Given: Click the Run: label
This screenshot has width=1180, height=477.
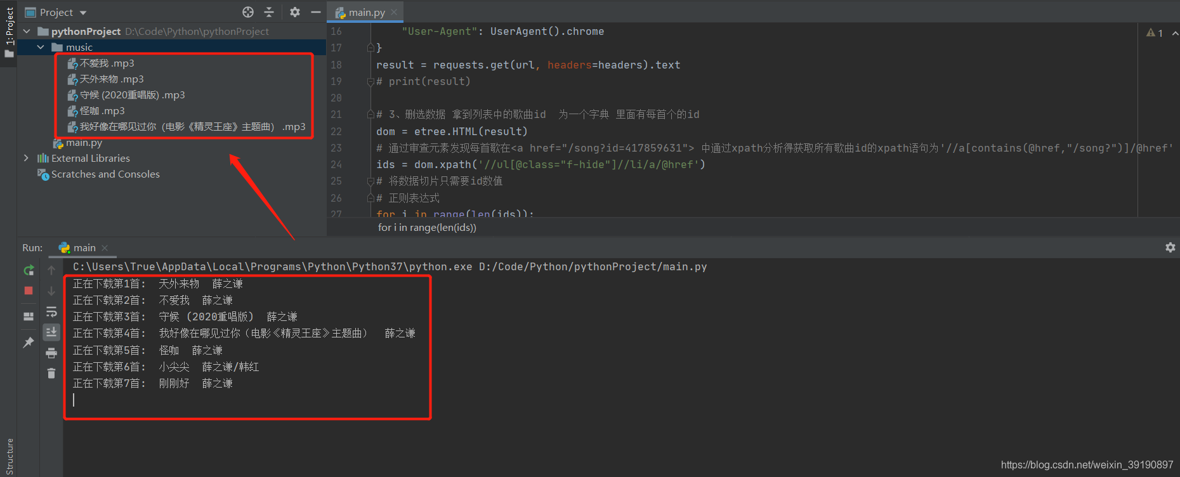Looking at the screenshot, I should pos(32,247).
